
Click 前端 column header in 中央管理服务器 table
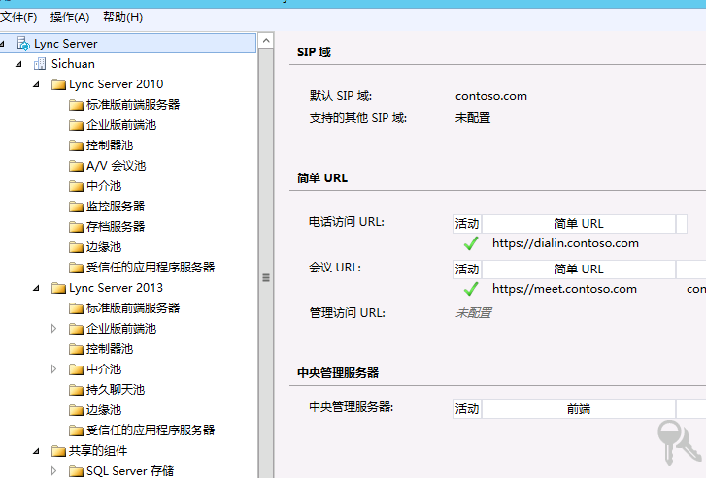pyautogui.click(x=579, y=409)
